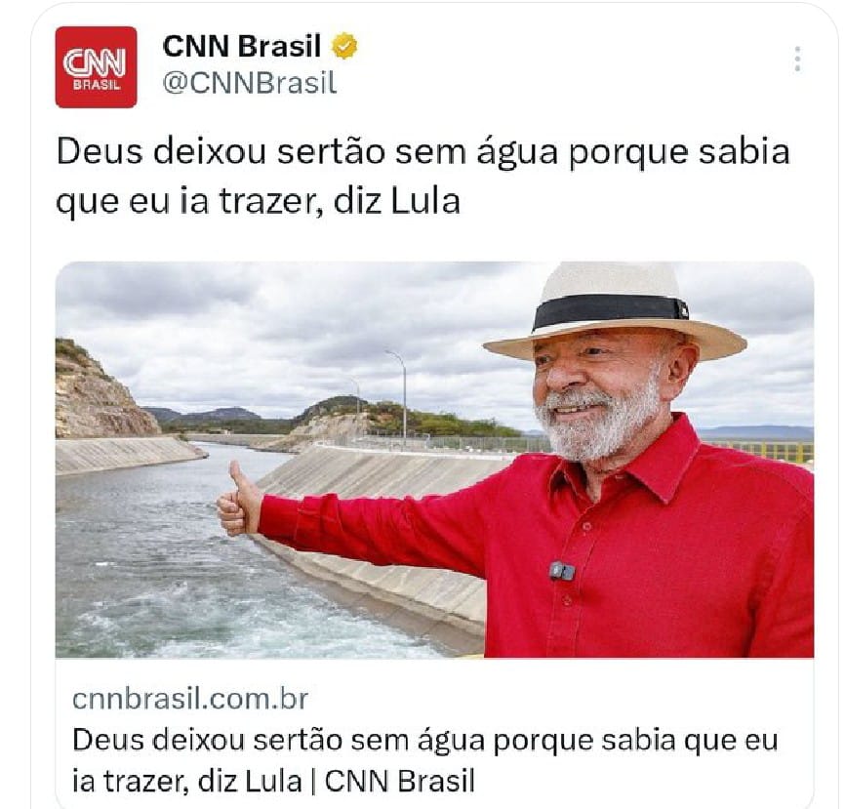Click the word 'BRASIL' in the red logo

[96, 85]
